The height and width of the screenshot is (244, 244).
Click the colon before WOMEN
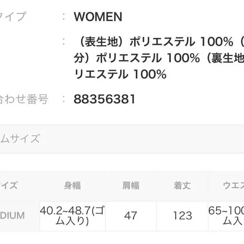point(64,17)
